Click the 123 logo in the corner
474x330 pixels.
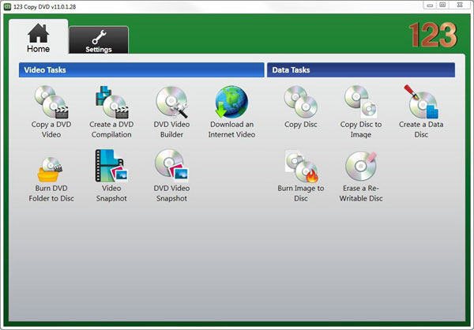pyautogui.click(x=433, y=36)
